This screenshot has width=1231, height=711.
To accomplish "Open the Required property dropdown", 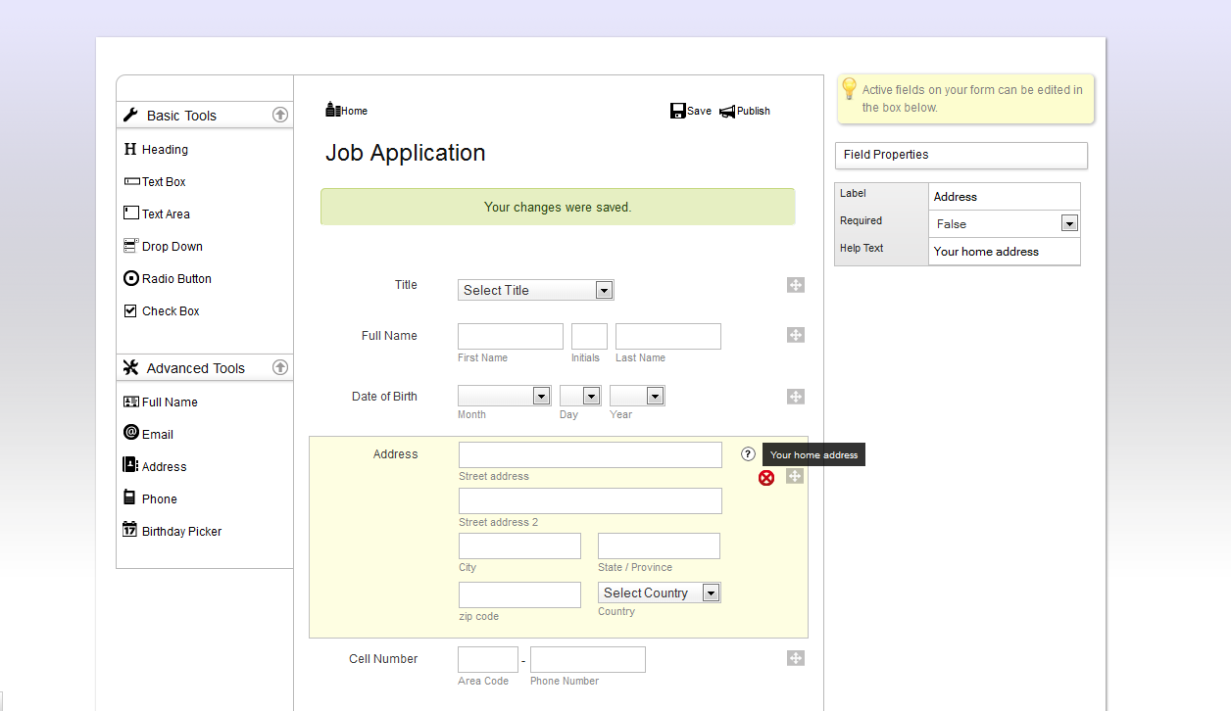I will point(1005,223).
